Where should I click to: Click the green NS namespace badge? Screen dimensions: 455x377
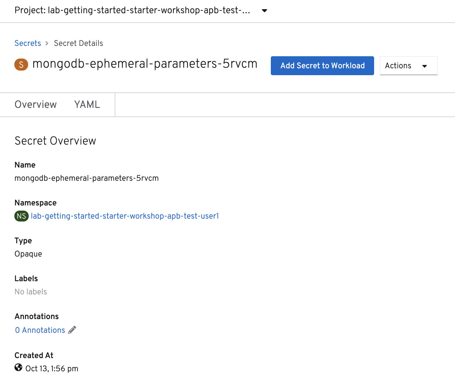[21, 216]
